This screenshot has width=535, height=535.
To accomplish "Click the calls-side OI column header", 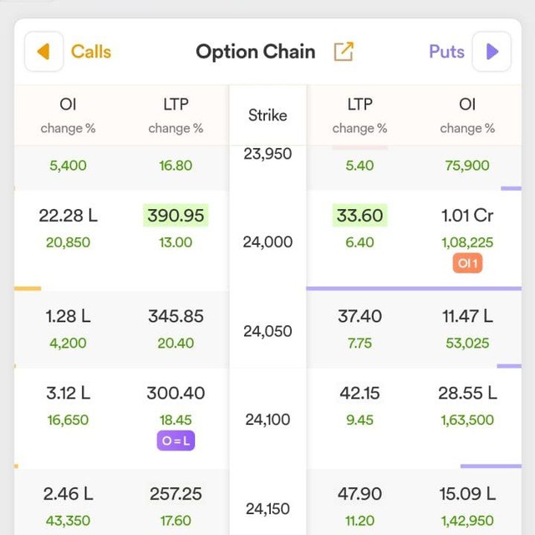I will click(x=68, y=115).
